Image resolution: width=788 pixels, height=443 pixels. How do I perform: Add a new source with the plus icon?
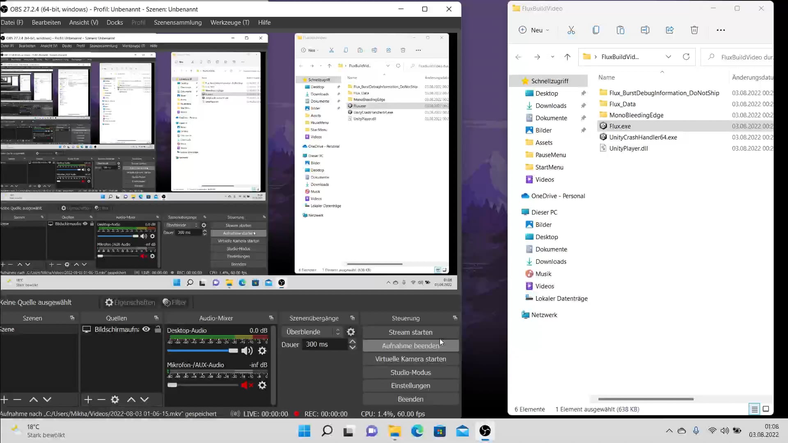pos(88,400)
